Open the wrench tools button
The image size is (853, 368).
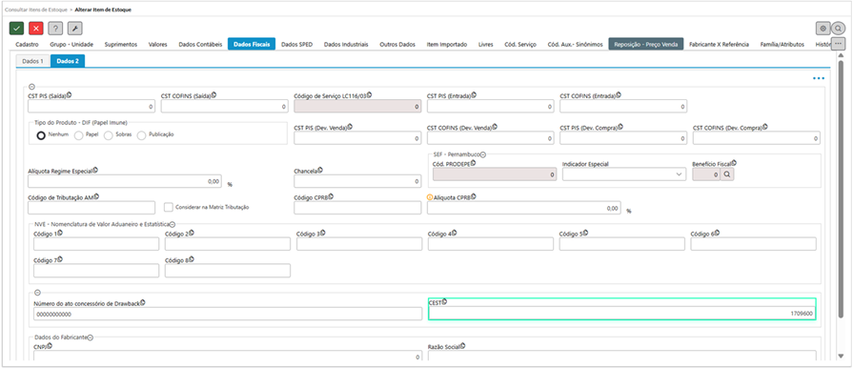coord(75,29)
